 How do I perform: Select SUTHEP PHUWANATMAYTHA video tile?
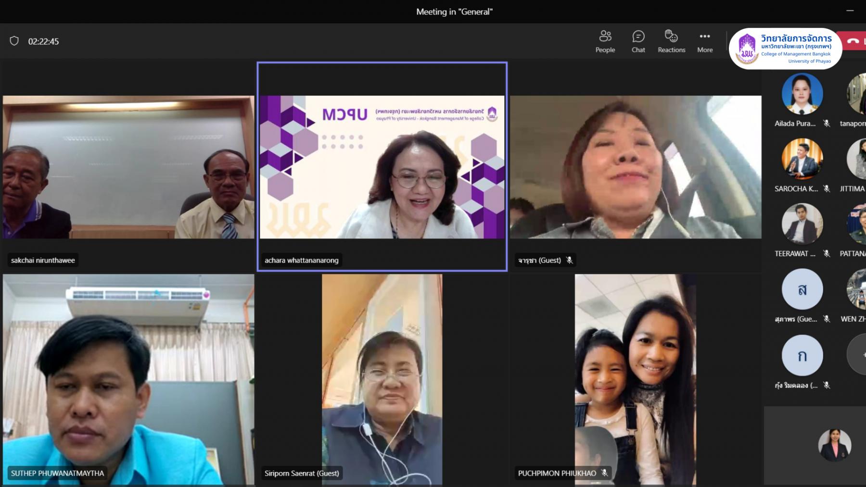click(128, 379)
